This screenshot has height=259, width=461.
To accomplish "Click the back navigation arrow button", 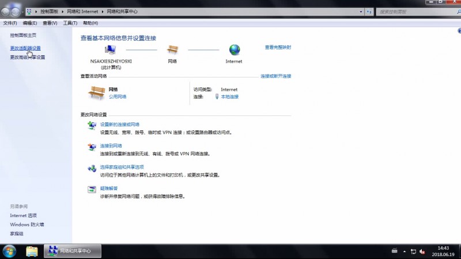I will (x=6, y=11).
